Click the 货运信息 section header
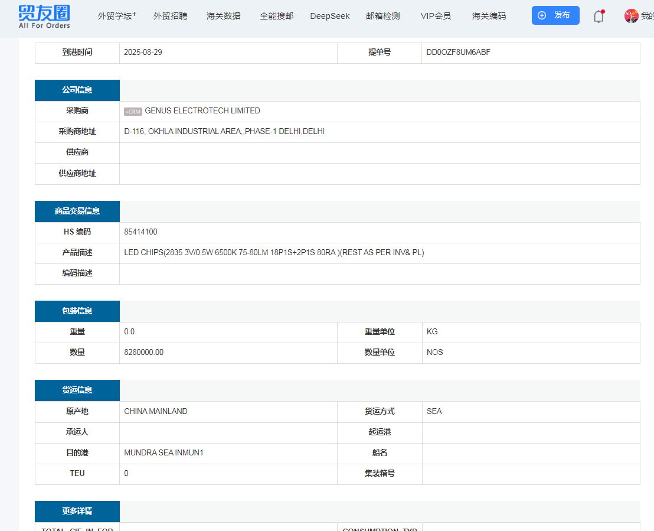The width and height of the screenshot is (654, 531). pyautogui.click(x=77, y=390)
